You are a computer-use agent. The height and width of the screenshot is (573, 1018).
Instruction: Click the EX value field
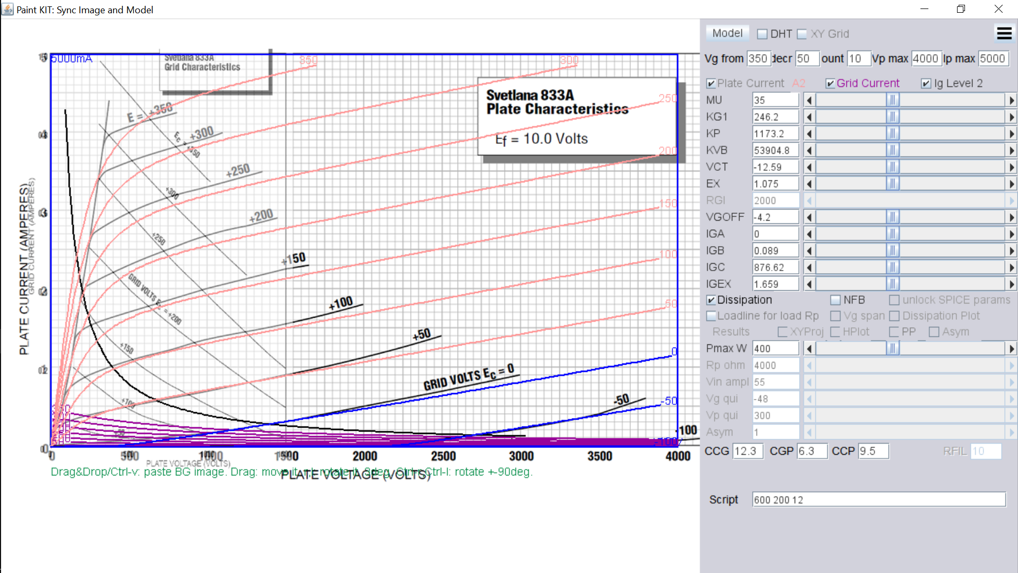(x=775, y=184)
